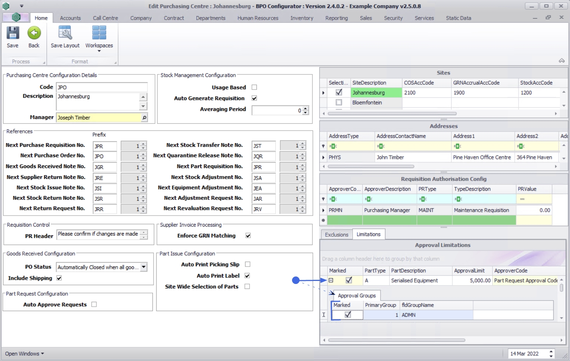The height and width of the screenshot is (361, 570).
Task: Click the ApprovalLimit column header
Action: (469, 270)
